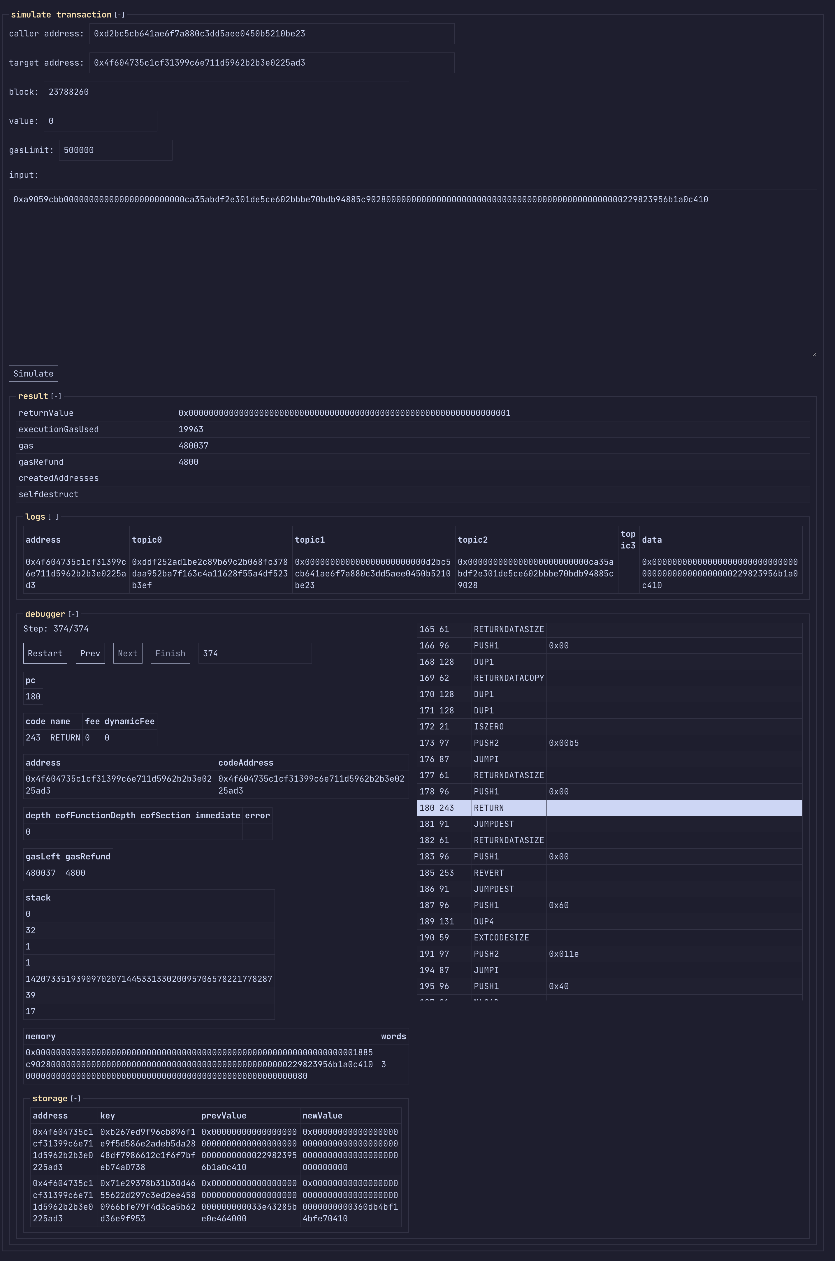Select the DUP4 row at pc 189
The image size is (835, 1261).
(x=610, y=921)
